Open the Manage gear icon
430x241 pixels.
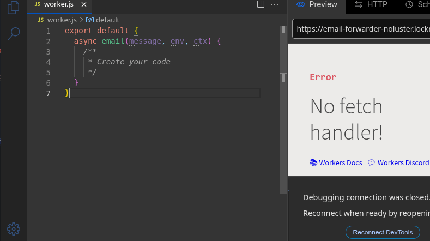14,228
